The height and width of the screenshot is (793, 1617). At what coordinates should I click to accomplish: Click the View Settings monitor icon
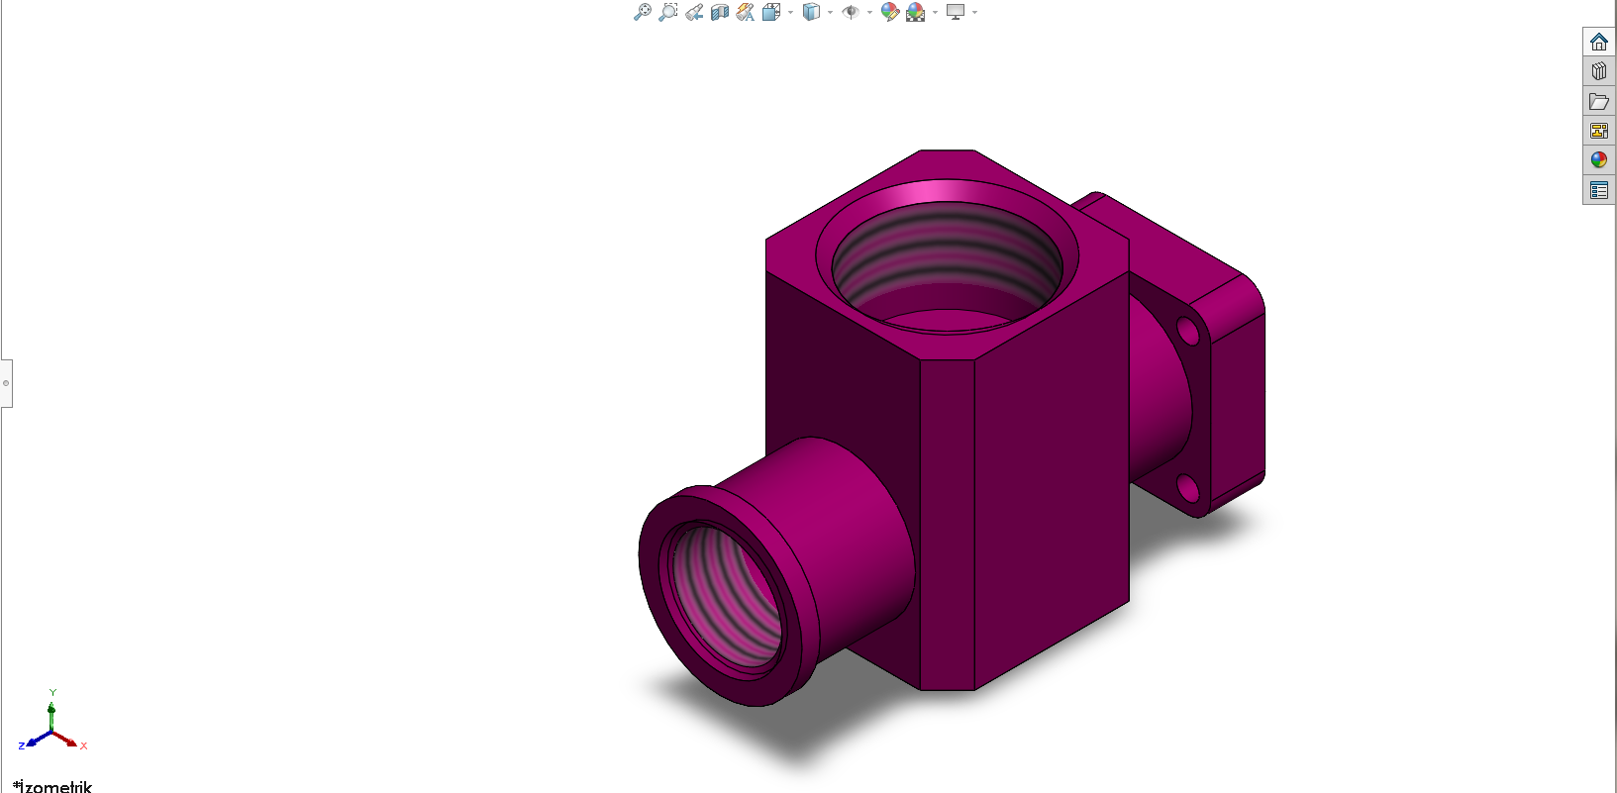[x=956, y=12]
